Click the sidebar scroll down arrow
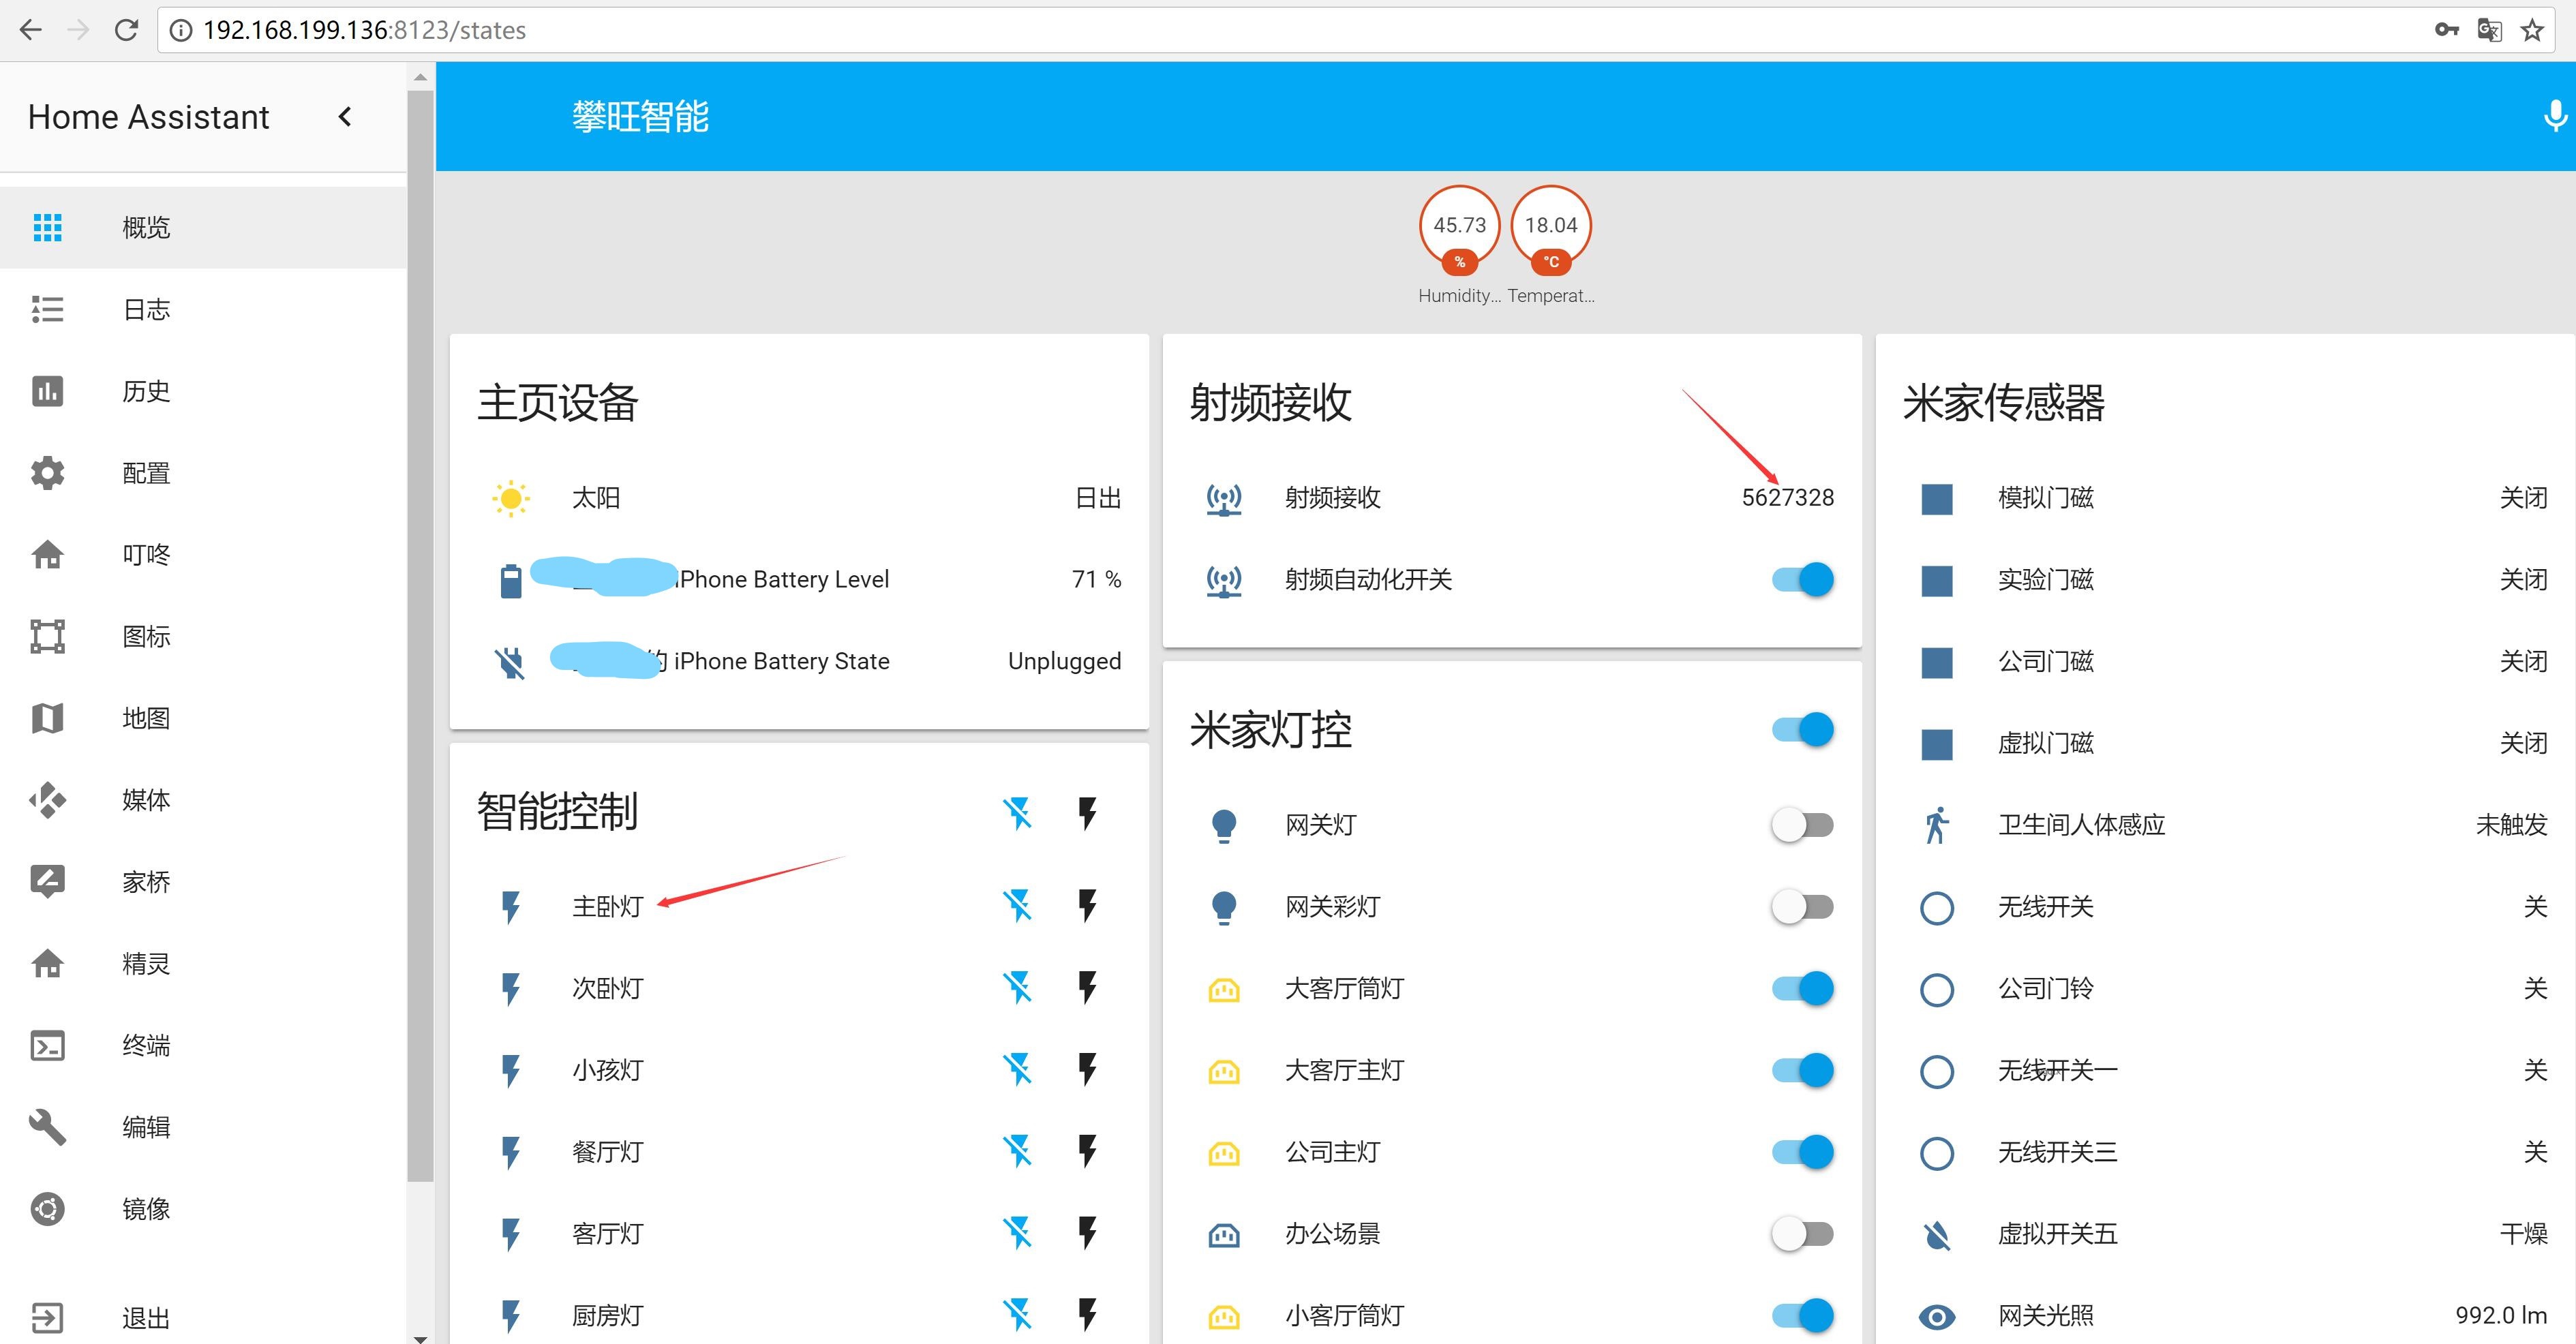Screen dimensions: 2576x1344 point(420,1338)
